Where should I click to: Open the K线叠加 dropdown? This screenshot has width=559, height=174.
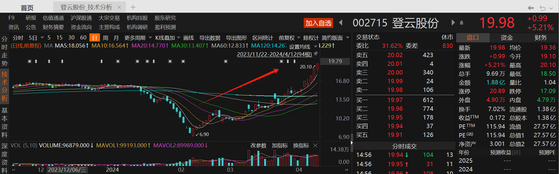[x=168, y=38]
